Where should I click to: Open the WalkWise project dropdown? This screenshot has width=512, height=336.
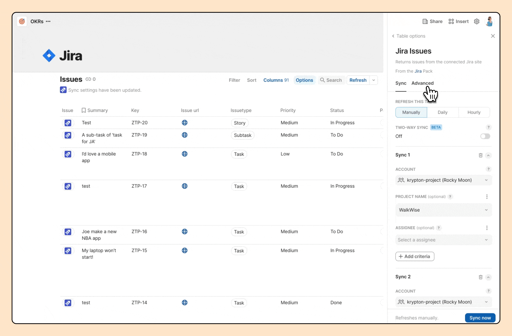click(443, 210)
